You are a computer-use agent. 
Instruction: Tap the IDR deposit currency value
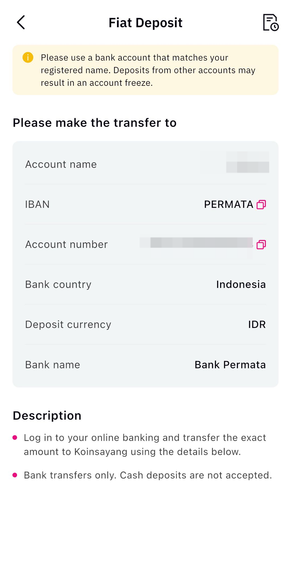point(257,324)
